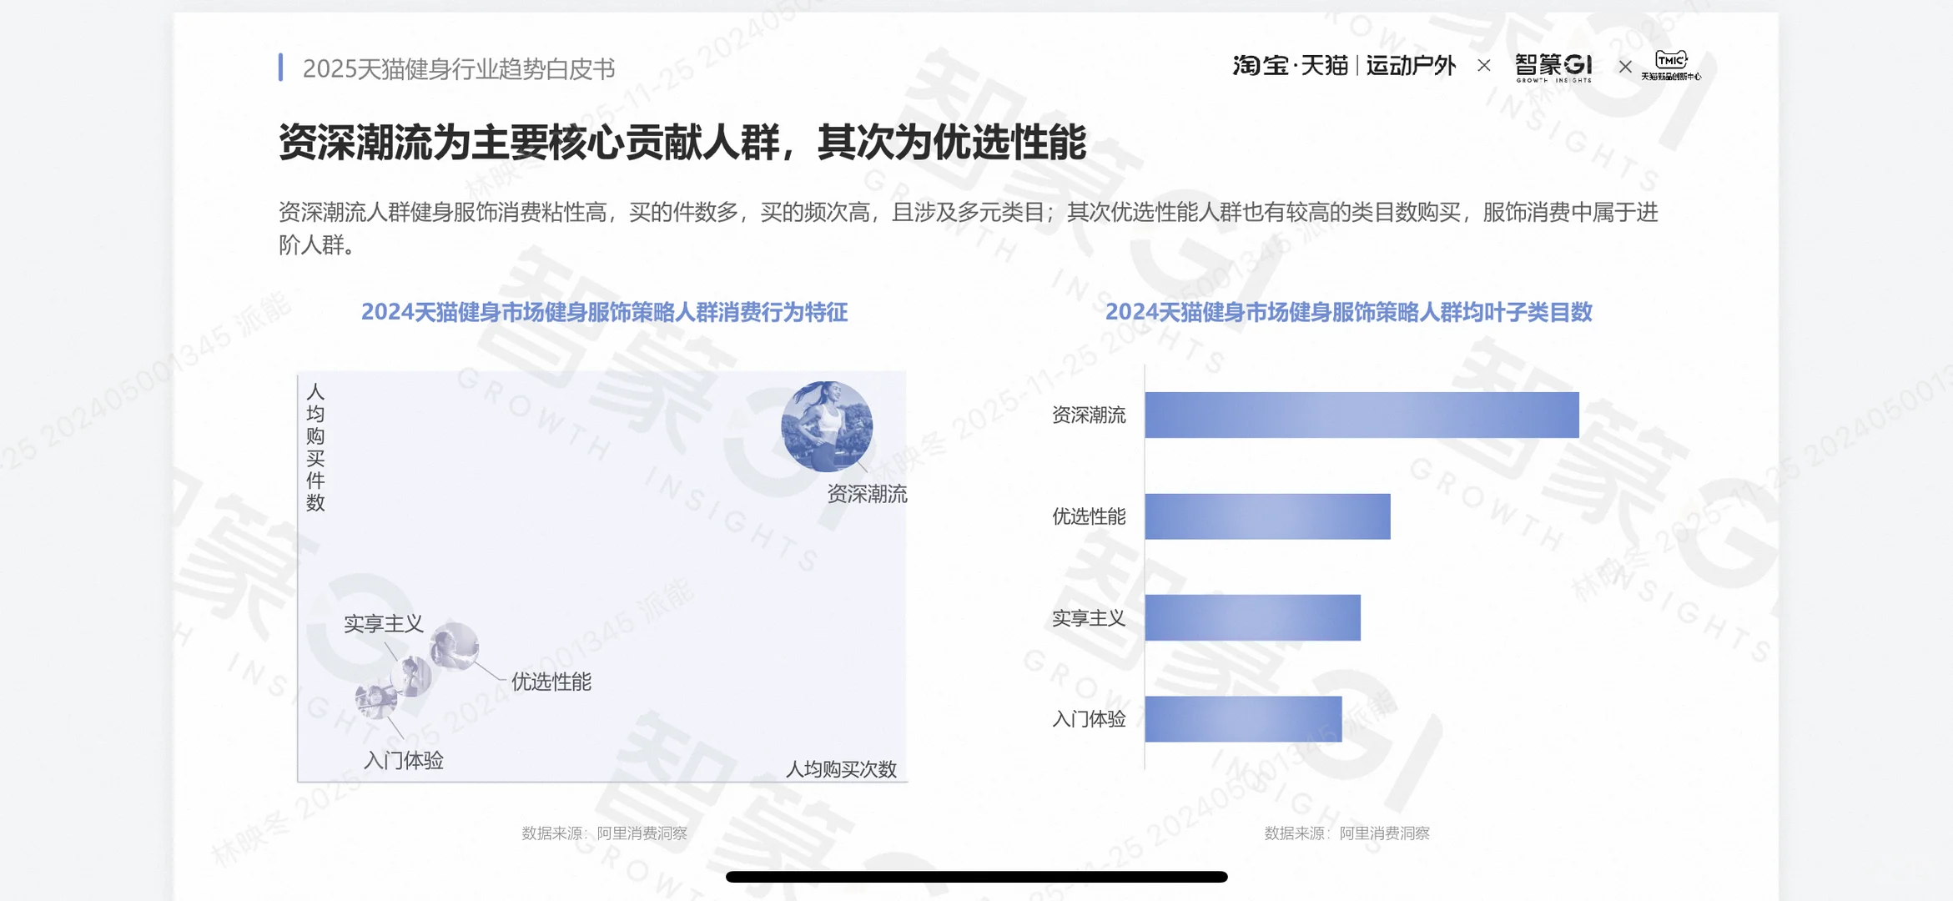Click the 入门体验 category label beside its bar
1953x901 pixels.
pos(1089,719)
